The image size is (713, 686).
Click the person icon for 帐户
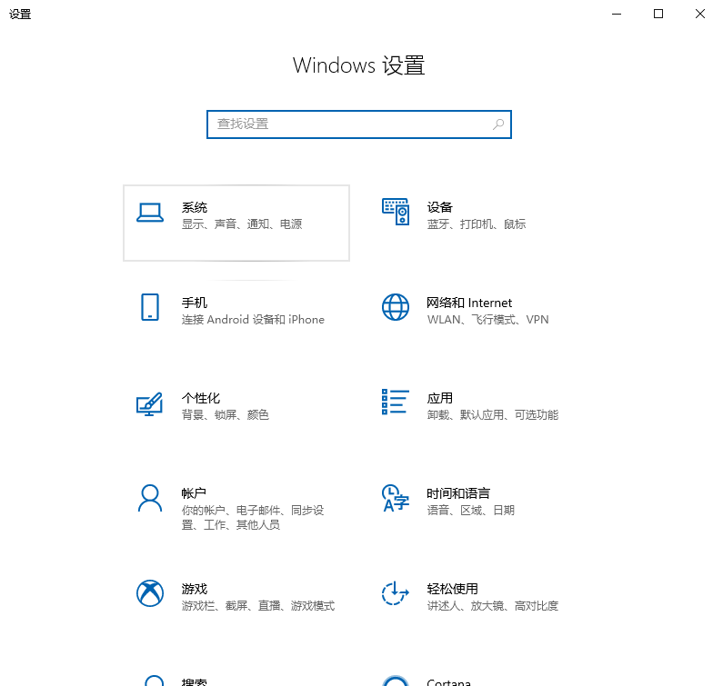click(x=150, y=498)
